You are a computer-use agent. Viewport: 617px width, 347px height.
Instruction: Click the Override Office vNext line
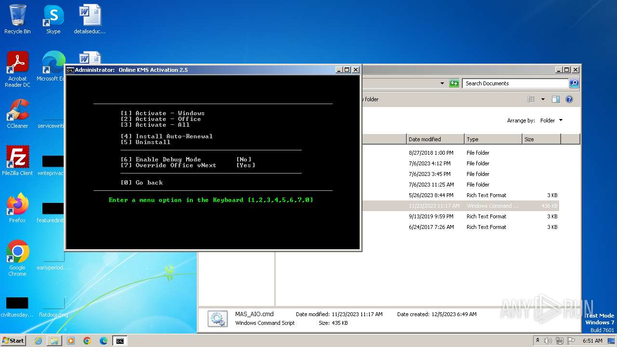[x=188, y=165]
